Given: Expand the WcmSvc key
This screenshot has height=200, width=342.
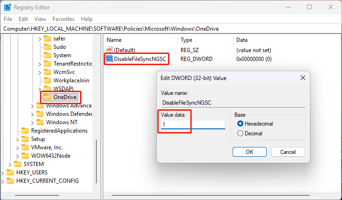Looking at the screenshot, I should (x=40, y=72).
